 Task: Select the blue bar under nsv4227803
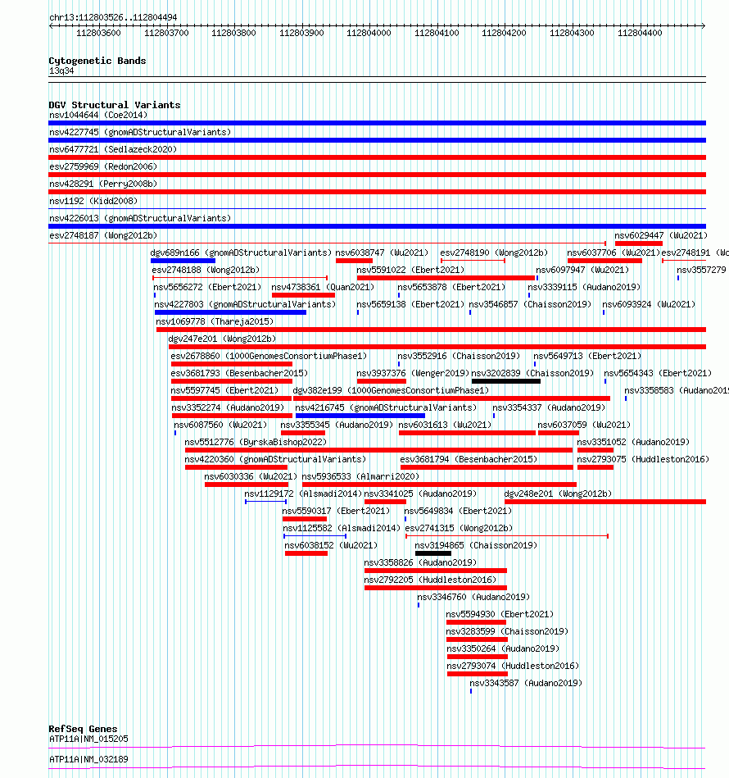click(x=230, y=312)
